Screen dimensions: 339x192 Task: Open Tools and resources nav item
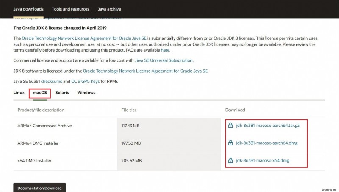pos(70,9)
